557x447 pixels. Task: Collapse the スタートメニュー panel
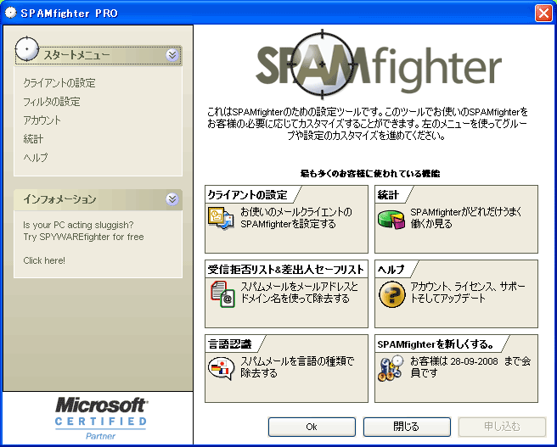point(172,55)
